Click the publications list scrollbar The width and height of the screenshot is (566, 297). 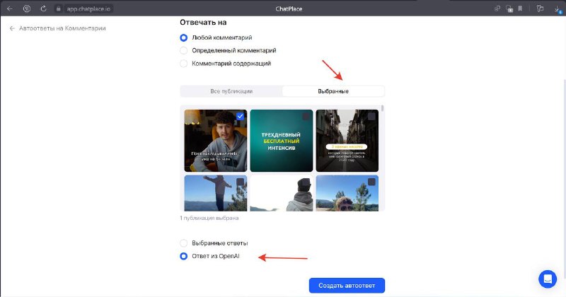pyautogui.click(x=382, y=108)
